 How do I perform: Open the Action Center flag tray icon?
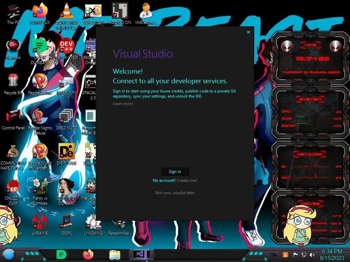[296, 254]
